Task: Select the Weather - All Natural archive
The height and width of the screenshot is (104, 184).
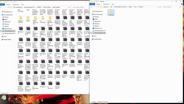Action: click(28, 87)
